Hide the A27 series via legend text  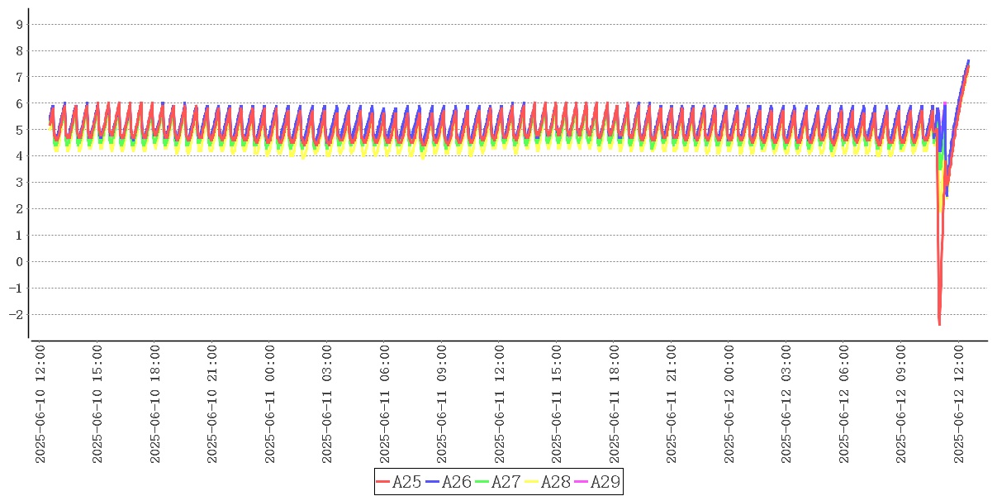[506, 482]
